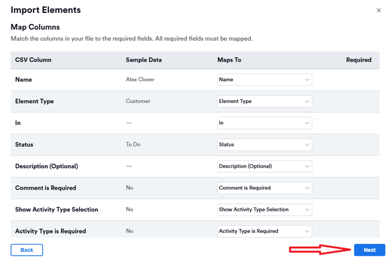Image resolution: width=391 pixels, height=261 pixels.
Task: Click the Alex Clover sample data cell
Action: coord(140,80)
